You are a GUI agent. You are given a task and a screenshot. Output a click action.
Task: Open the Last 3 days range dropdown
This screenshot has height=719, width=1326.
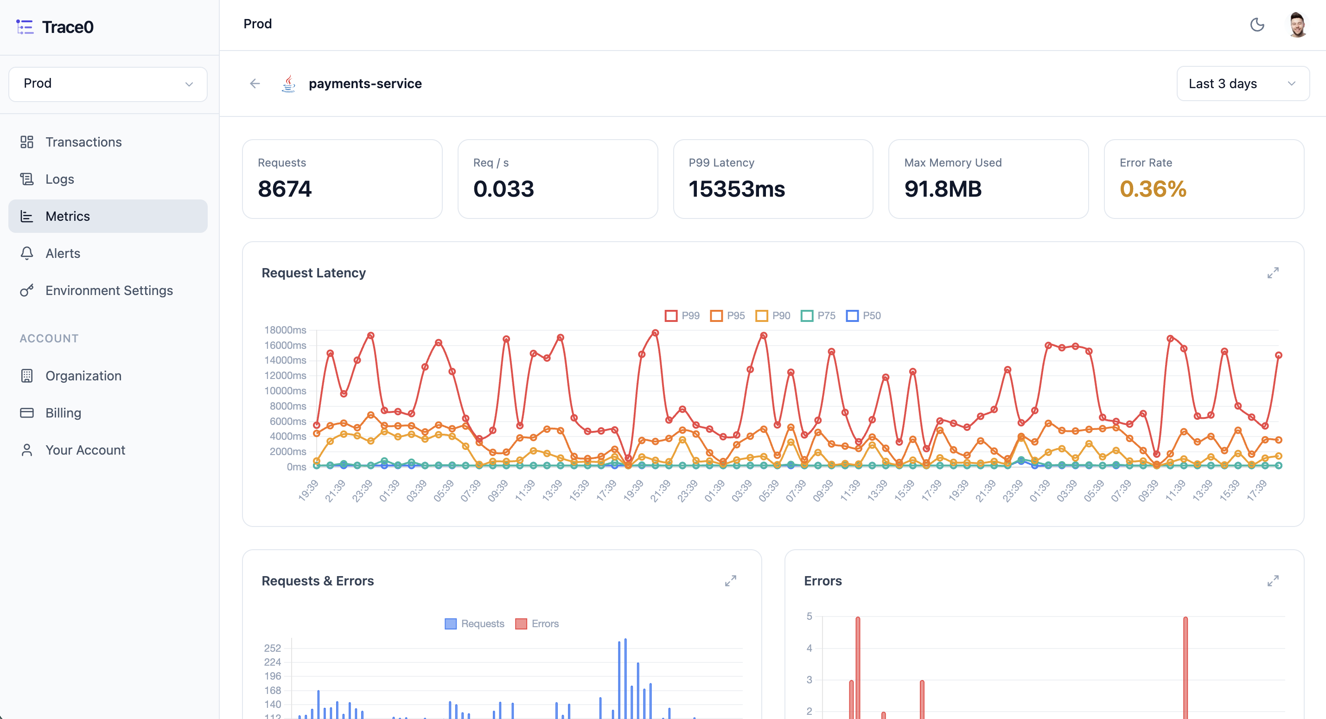[1243, 83]
